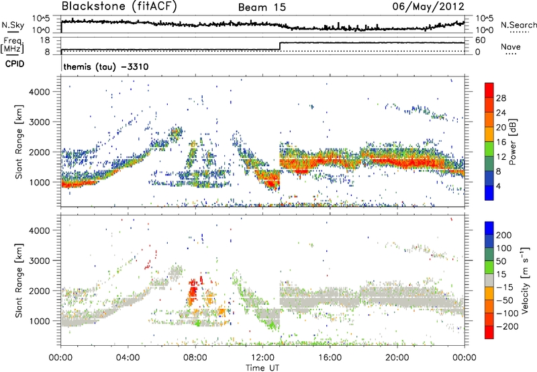Click the "04:00" time tick label

point(128,358)
